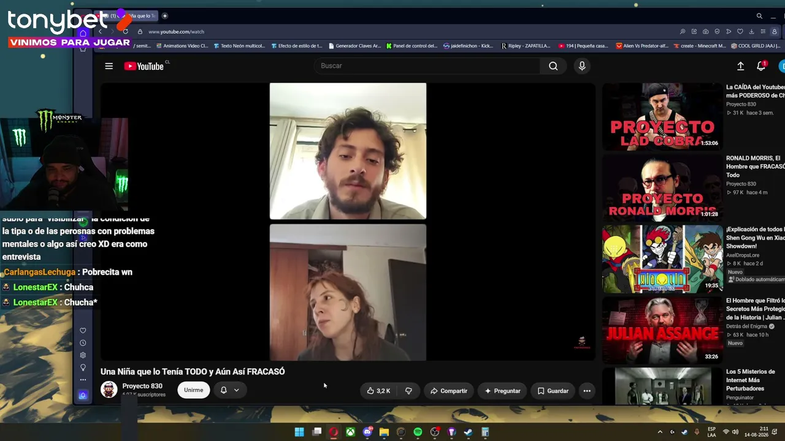Click the Preguntar button
Viewport: 785px width, 441px height.
click(x=502, y=391)
